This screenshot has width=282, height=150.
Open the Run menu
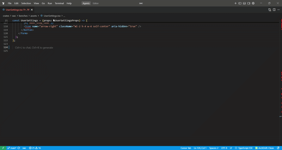(50, 3)
